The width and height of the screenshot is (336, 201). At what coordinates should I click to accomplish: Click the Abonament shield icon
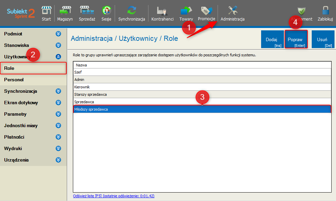(x=302, y=11)
